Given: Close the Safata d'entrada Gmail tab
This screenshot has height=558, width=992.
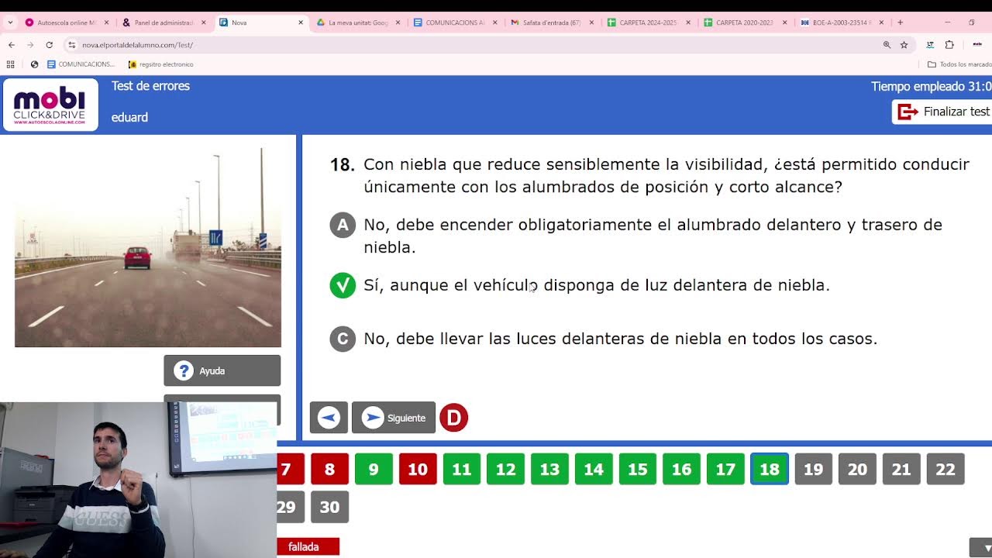Looking at the screenshot, I should [x=591, y=22].
